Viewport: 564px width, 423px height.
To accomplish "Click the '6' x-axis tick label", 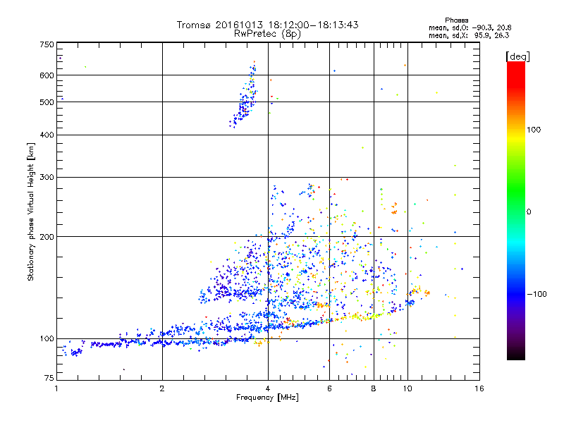I will coord(329,388).
